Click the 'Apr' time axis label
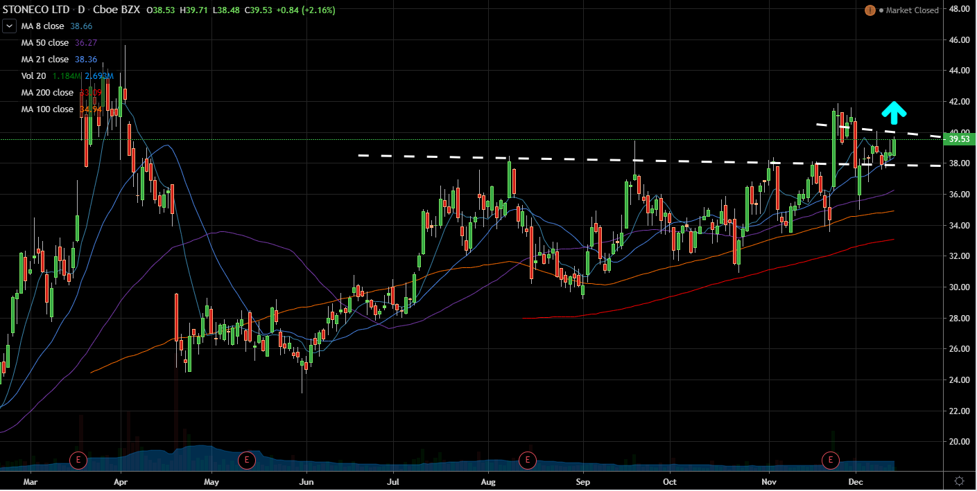 [121, 481]
